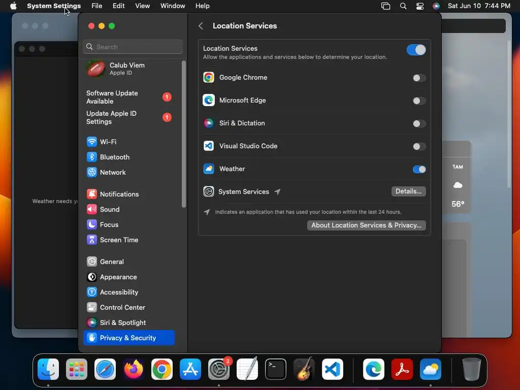Click the Microsoft Edge icon in list
520x390 pixels.
coord(209,100)
